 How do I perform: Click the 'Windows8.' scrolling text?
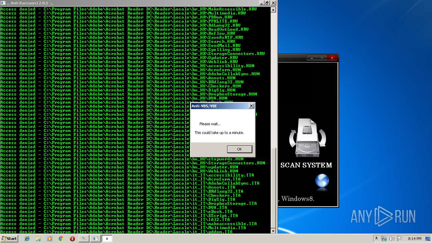(x=298, y=198)
